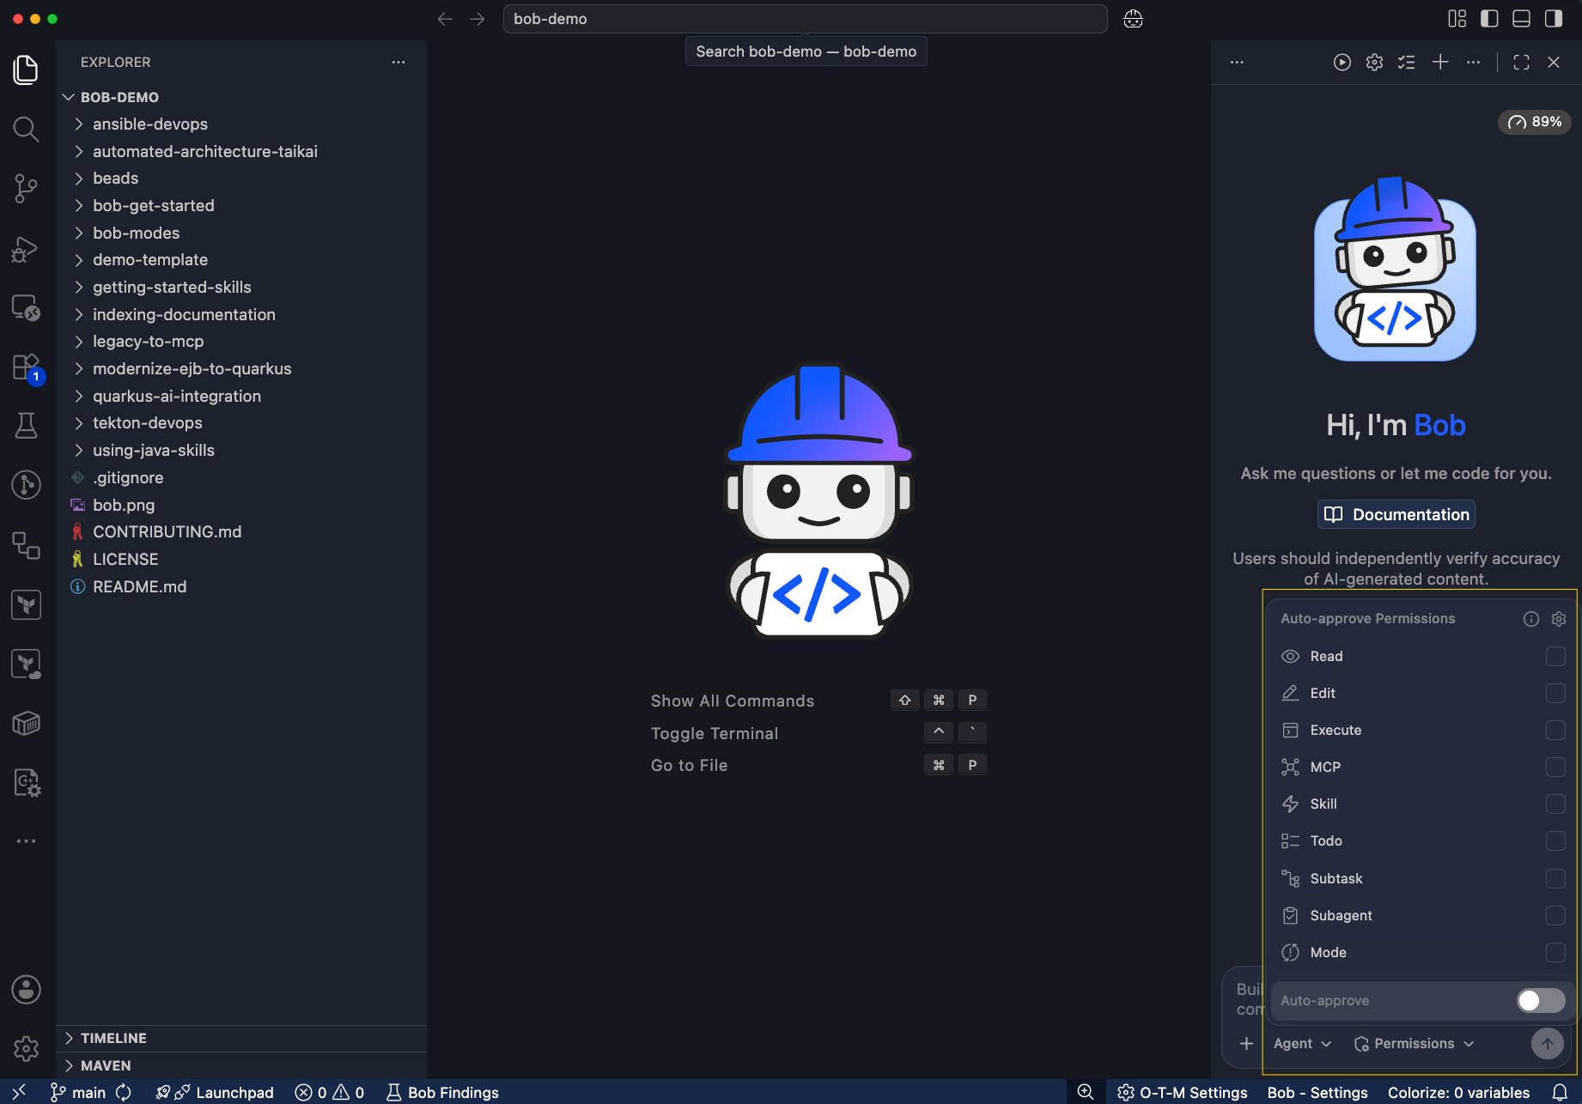Toggle primary side bar visibility
Viewport: 1582px width, 1104px height.
(x=1489, y=19)
